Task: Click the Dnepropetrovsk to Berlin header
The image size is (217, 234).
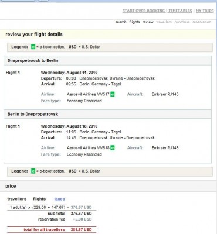Action: coord(33,61)
